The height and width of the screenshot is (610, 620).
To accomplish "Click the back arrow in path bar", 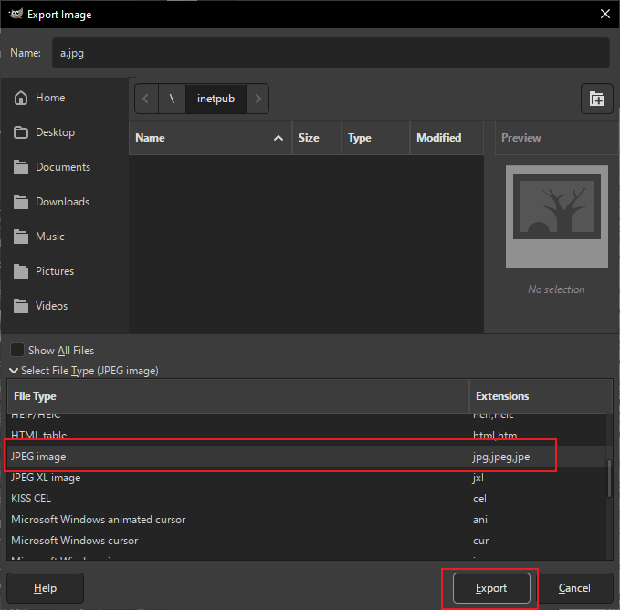I will coord(146,100).
